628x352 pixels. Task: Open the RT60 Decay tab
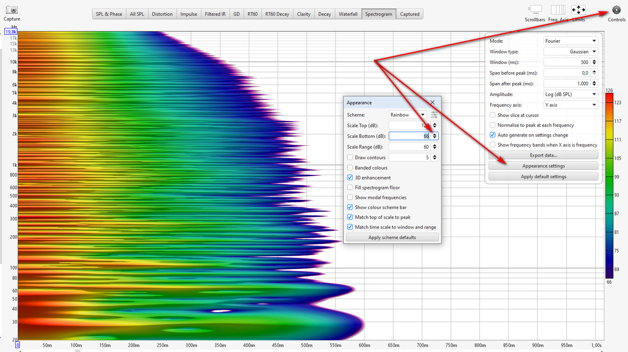pyautogui.click(x=277, y=14)
